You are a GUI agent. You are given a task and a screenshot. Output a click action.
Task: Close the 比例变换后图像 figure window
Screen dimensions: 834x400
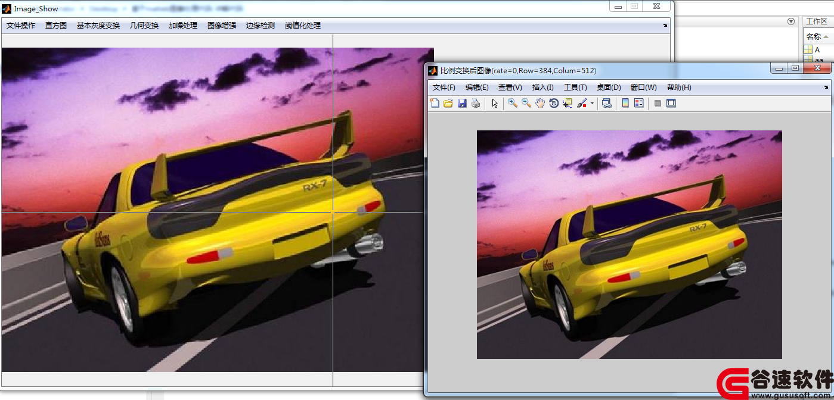(817, 68)
